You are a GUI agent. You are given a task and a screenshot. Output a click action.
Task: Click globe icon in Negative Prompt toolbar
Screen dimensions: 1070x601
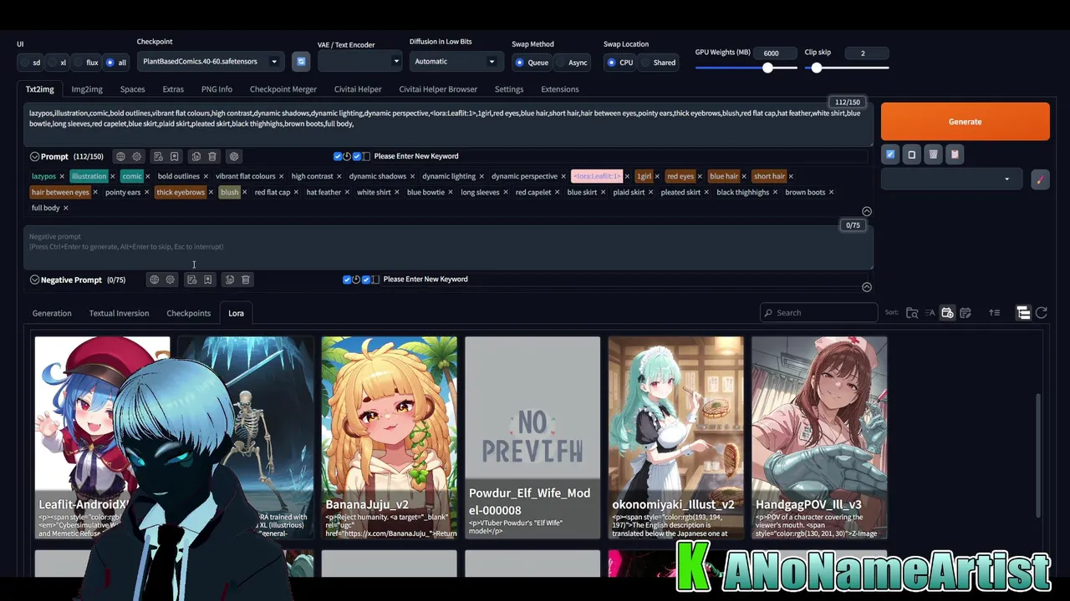(x=154, y=280)
